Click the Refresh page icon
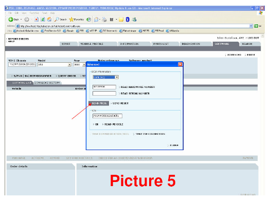Screen dimensions: 271x200 43,20
